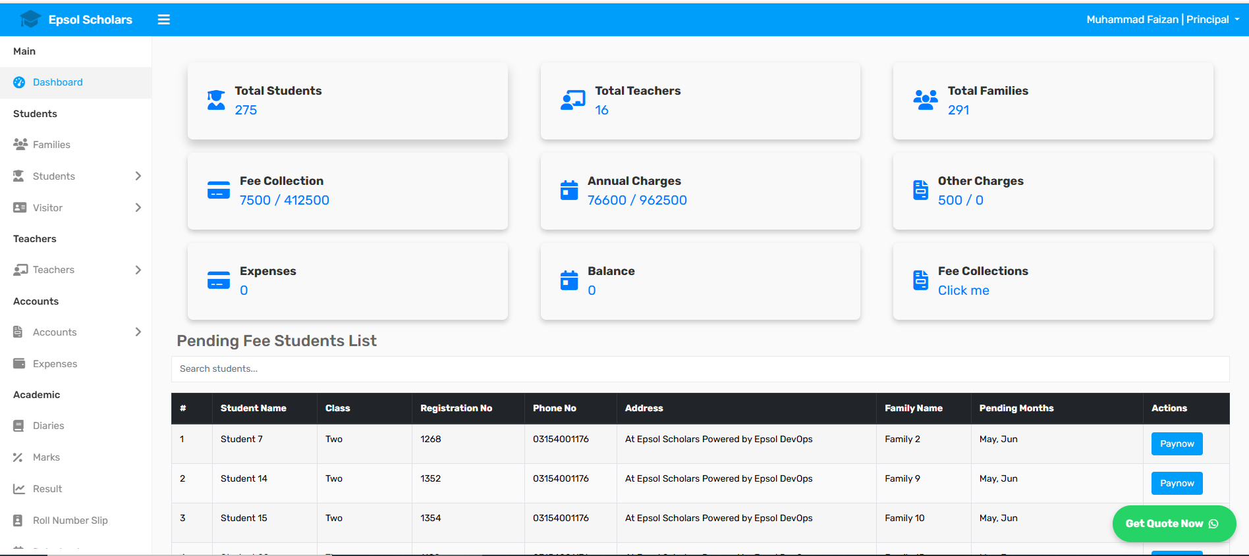Toggle the hamburger sidebar menu icon
The width and height of the screenshot is (1249, 556).
pyautogui.click(x=164, y=20)
